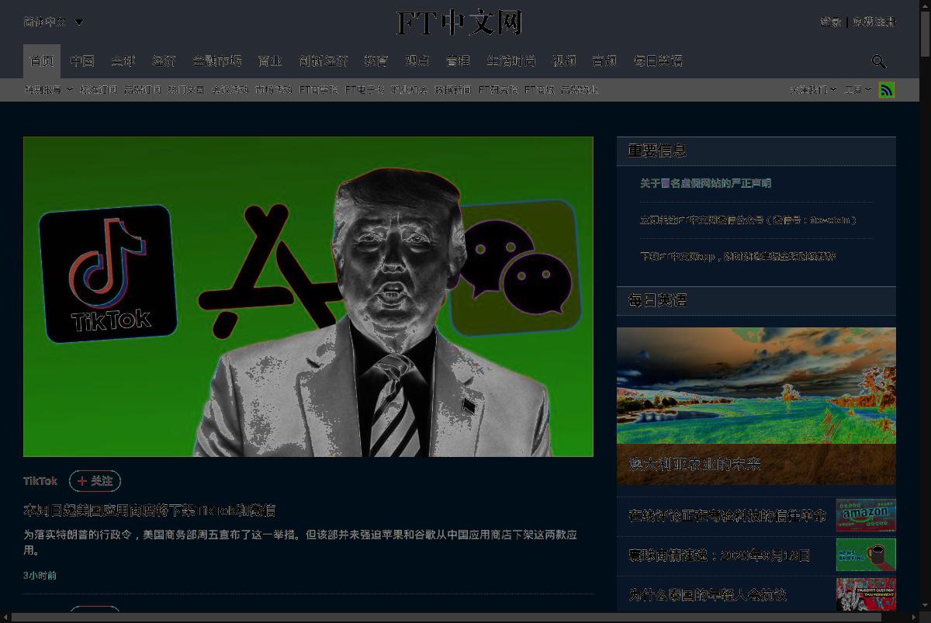Click the 免费注册 register link
The width and height of the screenshot is (931, 623).
click(x=874, y=22)
